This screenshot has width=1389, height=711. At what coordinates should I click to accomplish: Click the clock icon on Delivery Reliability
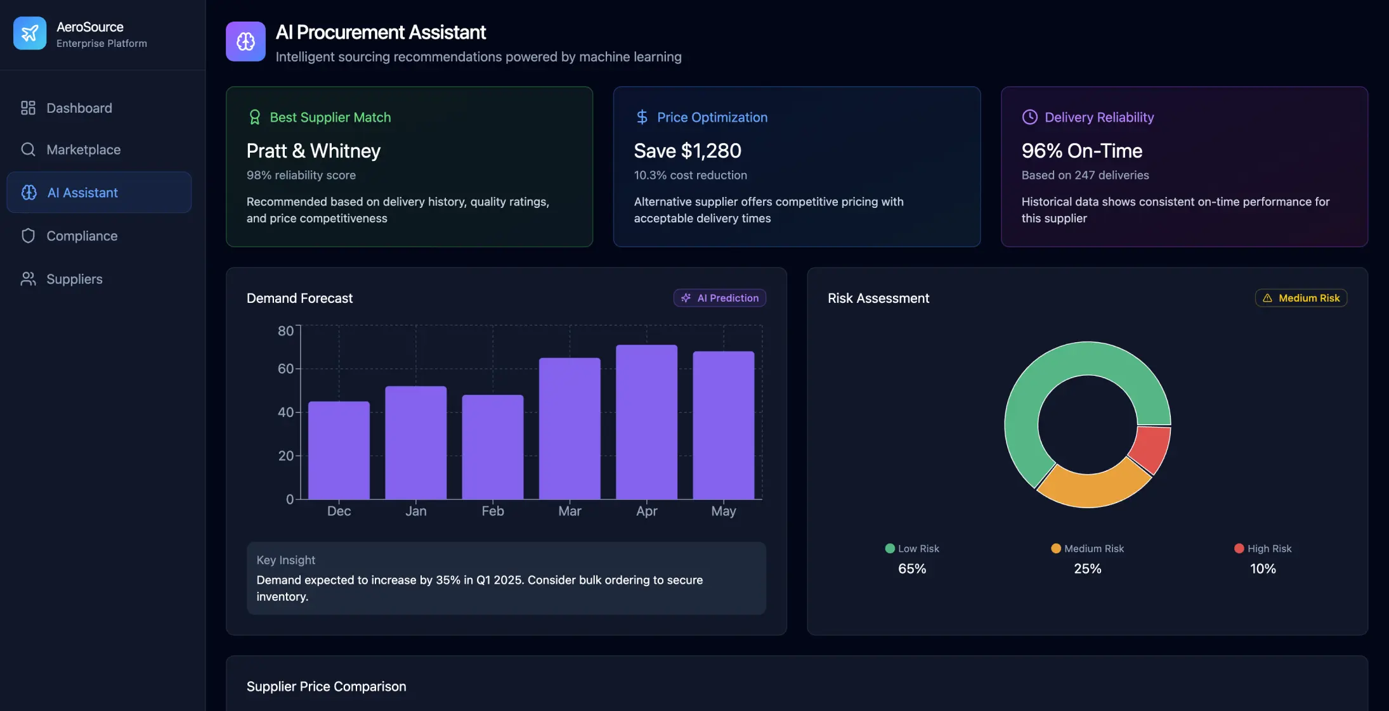(1029, 117)
